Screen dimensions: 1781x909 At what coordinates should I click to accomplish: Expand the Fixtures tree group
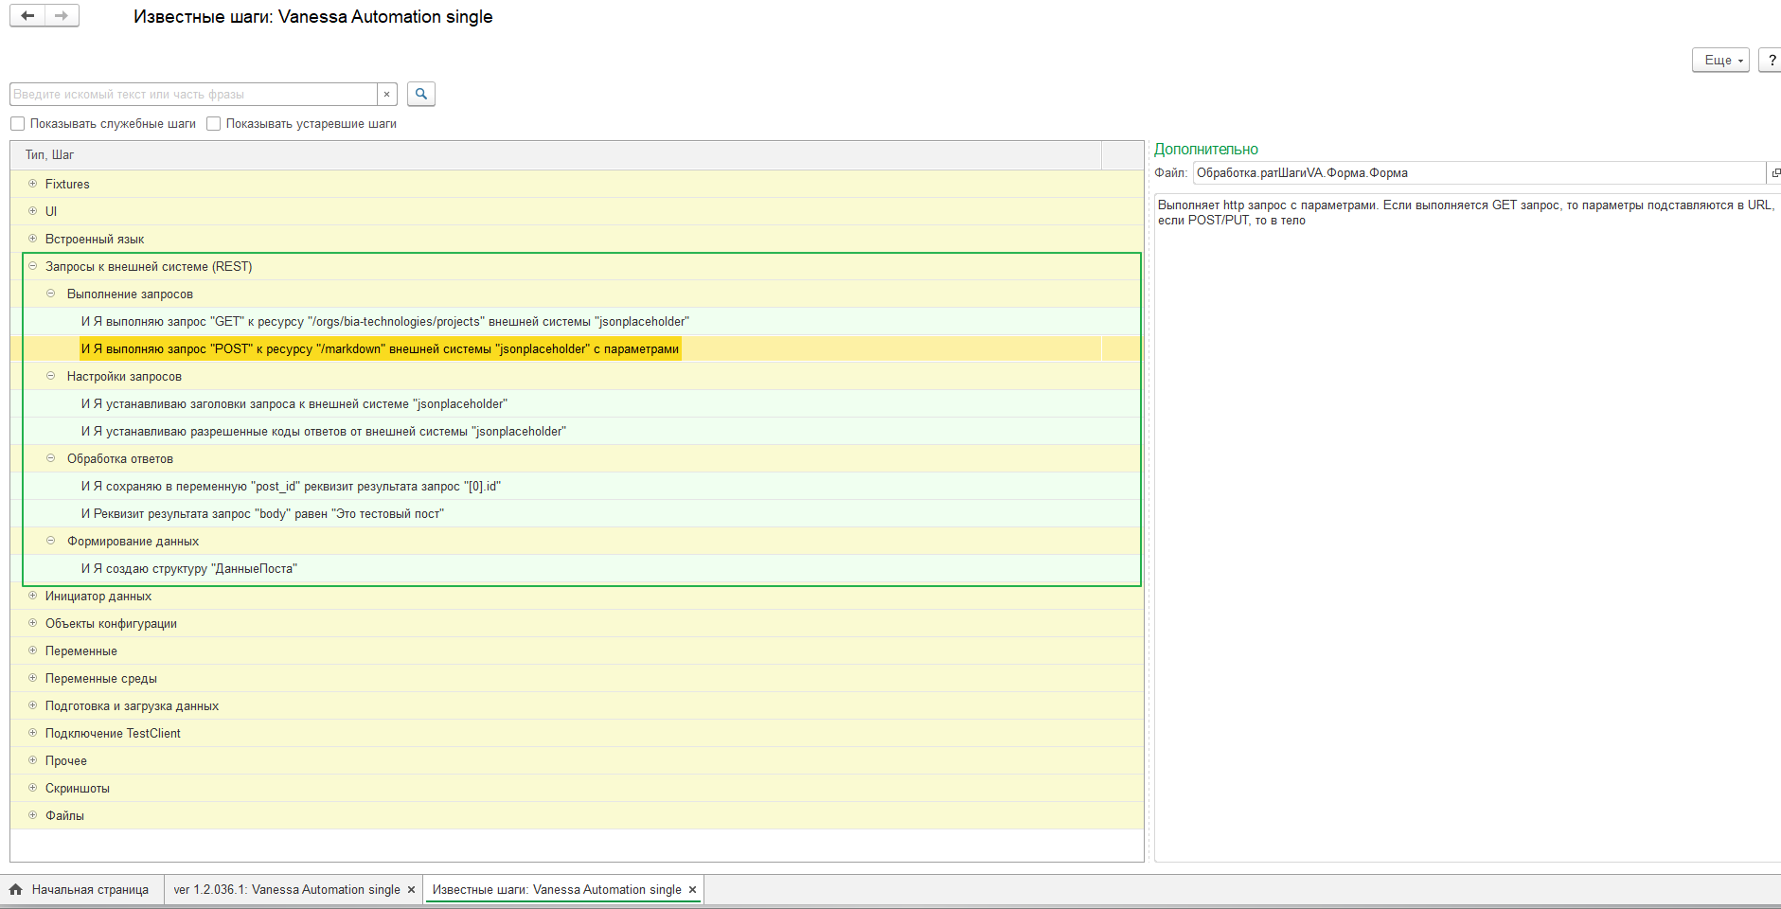(32, 184)
